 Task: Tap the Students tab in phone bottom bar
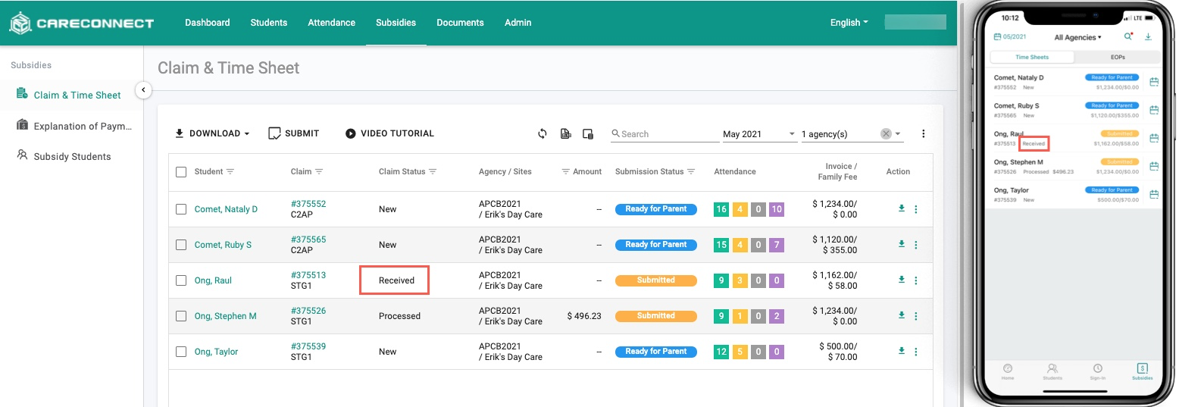coord(1052,371)
